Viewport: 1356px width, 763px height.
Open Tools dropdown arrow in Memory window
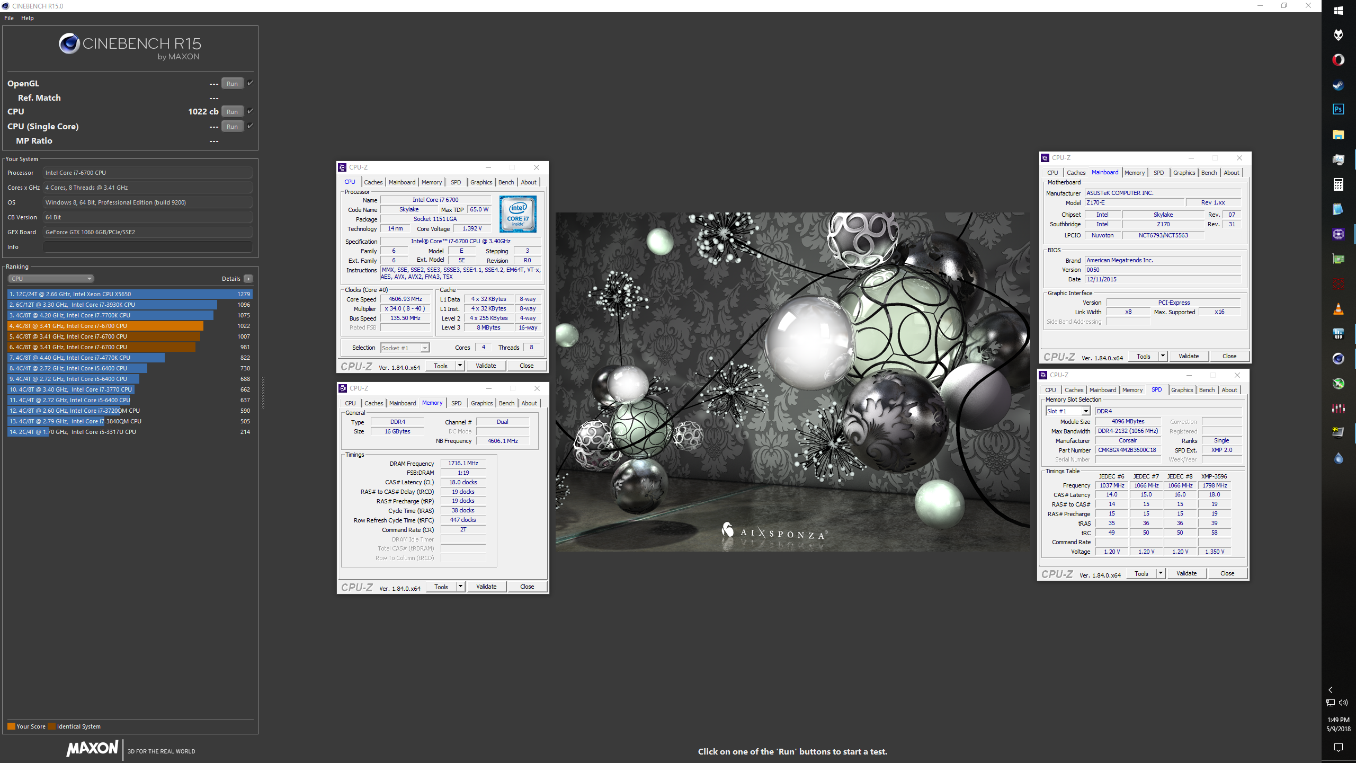tap(460, 587)
